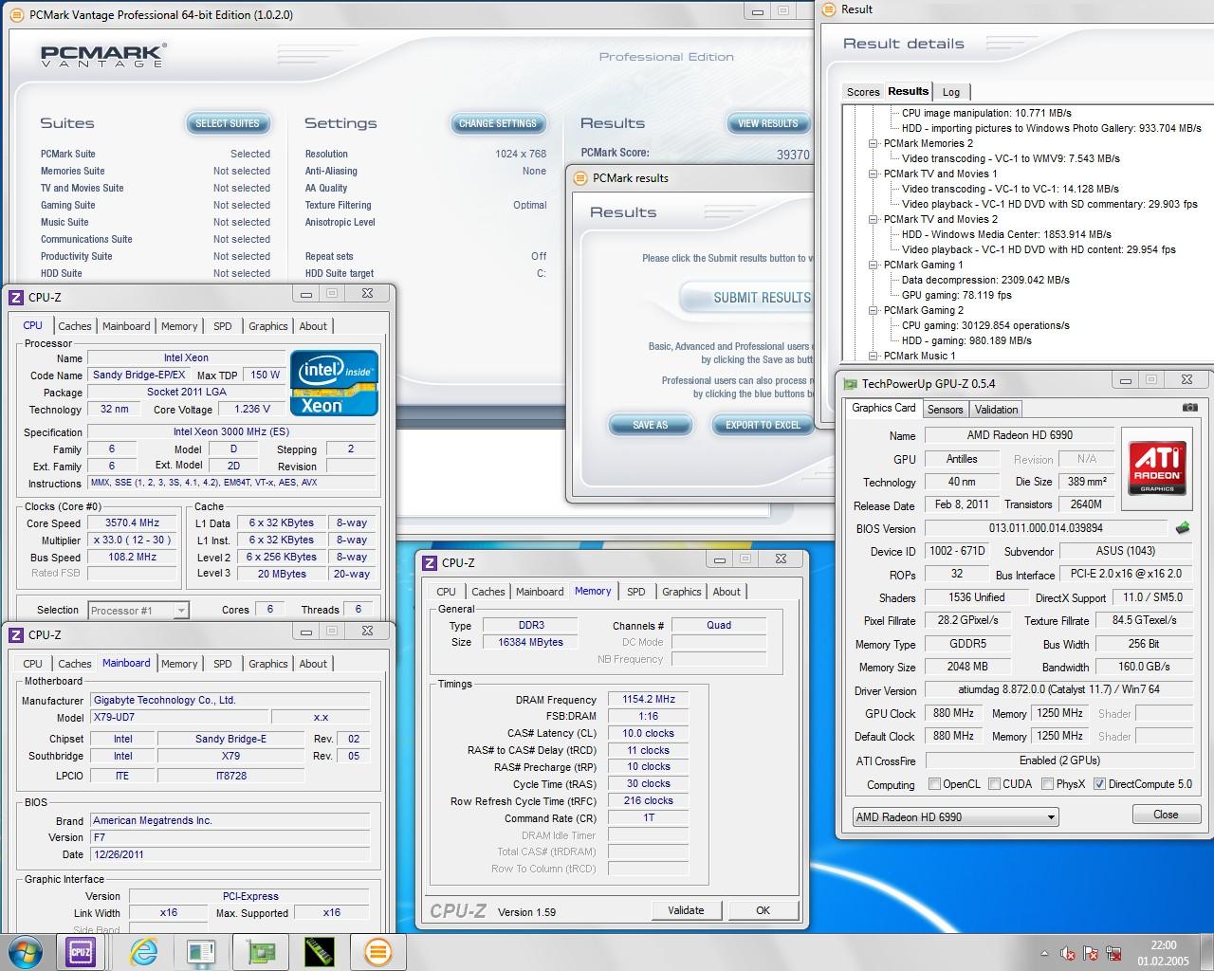
Task: Click the GPU-Z screenshot camera icon
Action: (1189, 408)
